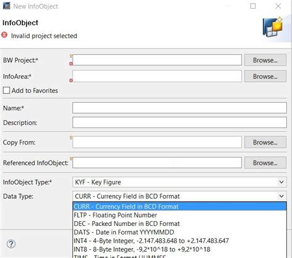Image resolution: width=292 pixels, height=258 pixels.
Task: Click the InfoArea input field
Action: pyautogui.click(x=157, y=76)
